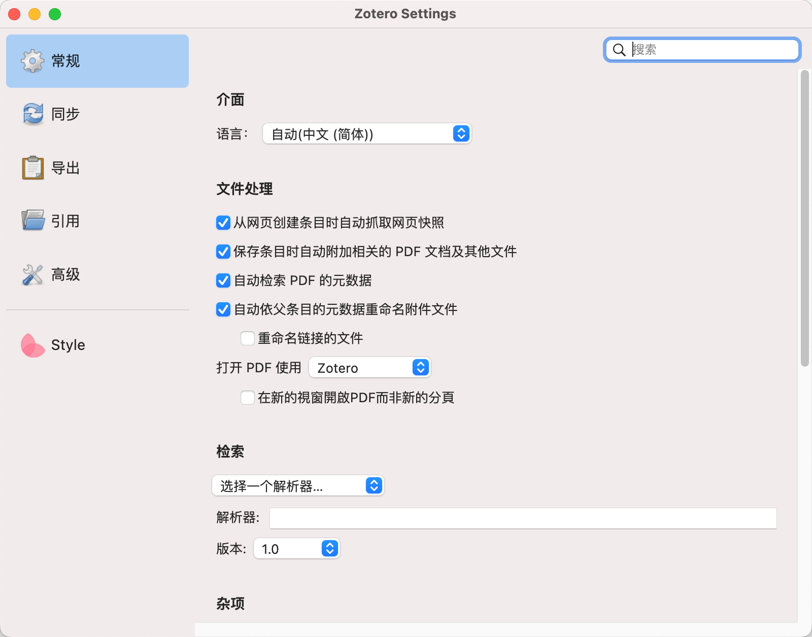Switch to the 导出 settings pane
Screen dimensions: 812x637
97,168
